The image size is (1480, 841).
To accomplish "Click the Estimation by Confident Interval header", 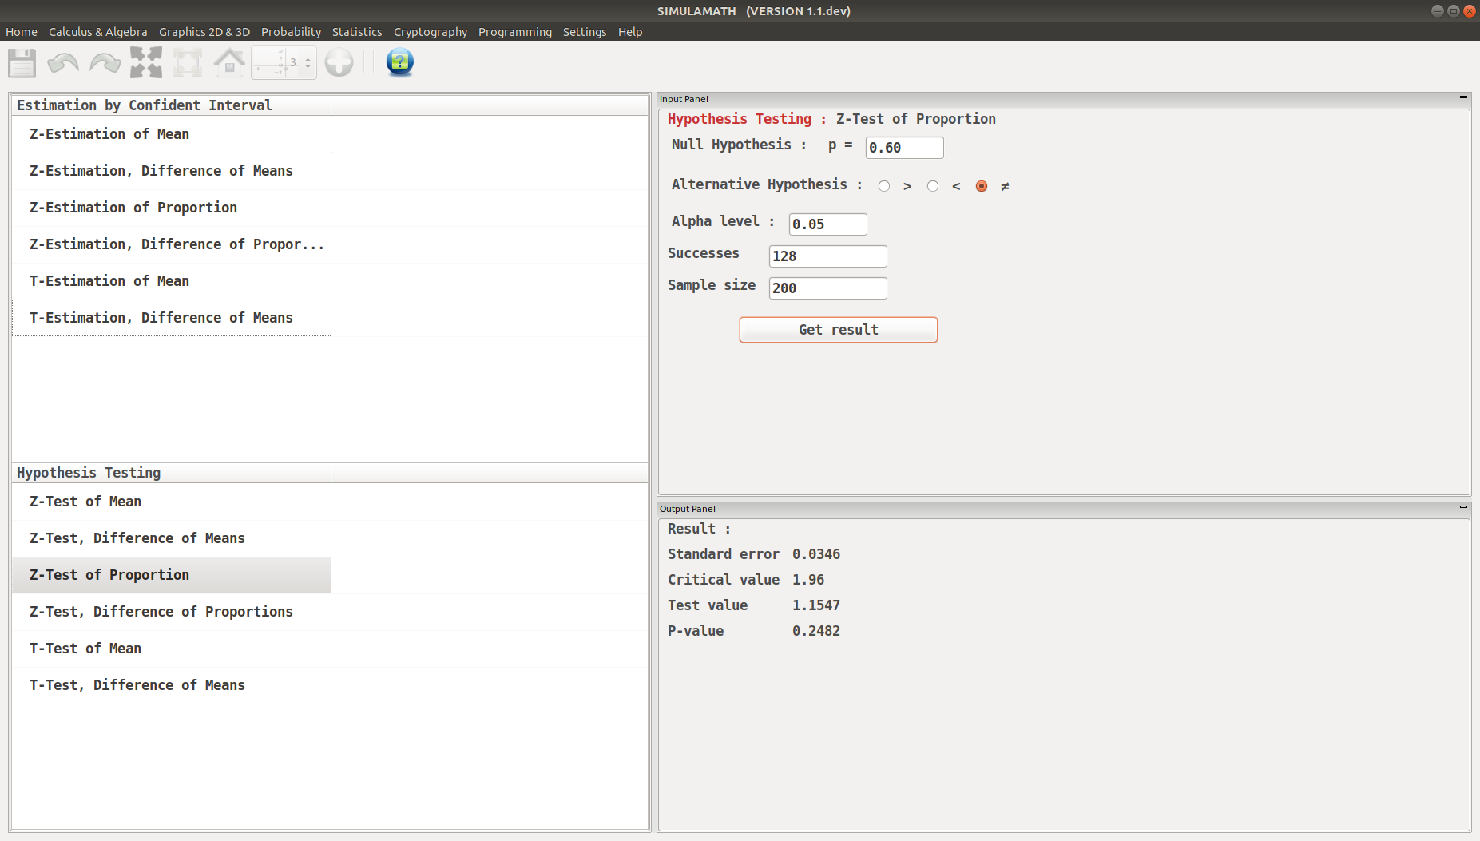I will click(x=171, y=105).
